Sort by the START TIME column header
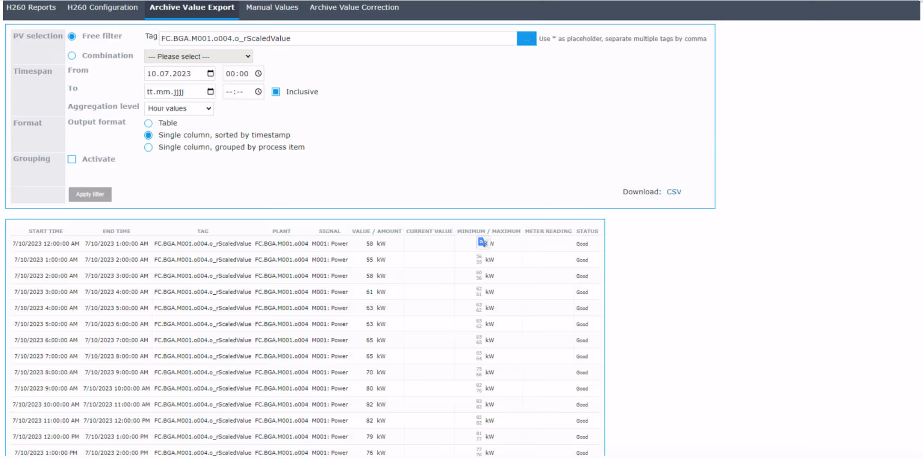This screenshot has width=923, height=459. pyautogui.click(x=46, y=231)
